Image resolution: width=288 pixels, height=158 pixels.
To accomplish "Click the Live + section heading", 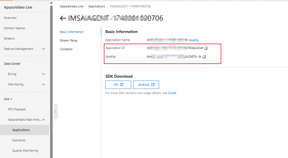I will pos(8,99).
